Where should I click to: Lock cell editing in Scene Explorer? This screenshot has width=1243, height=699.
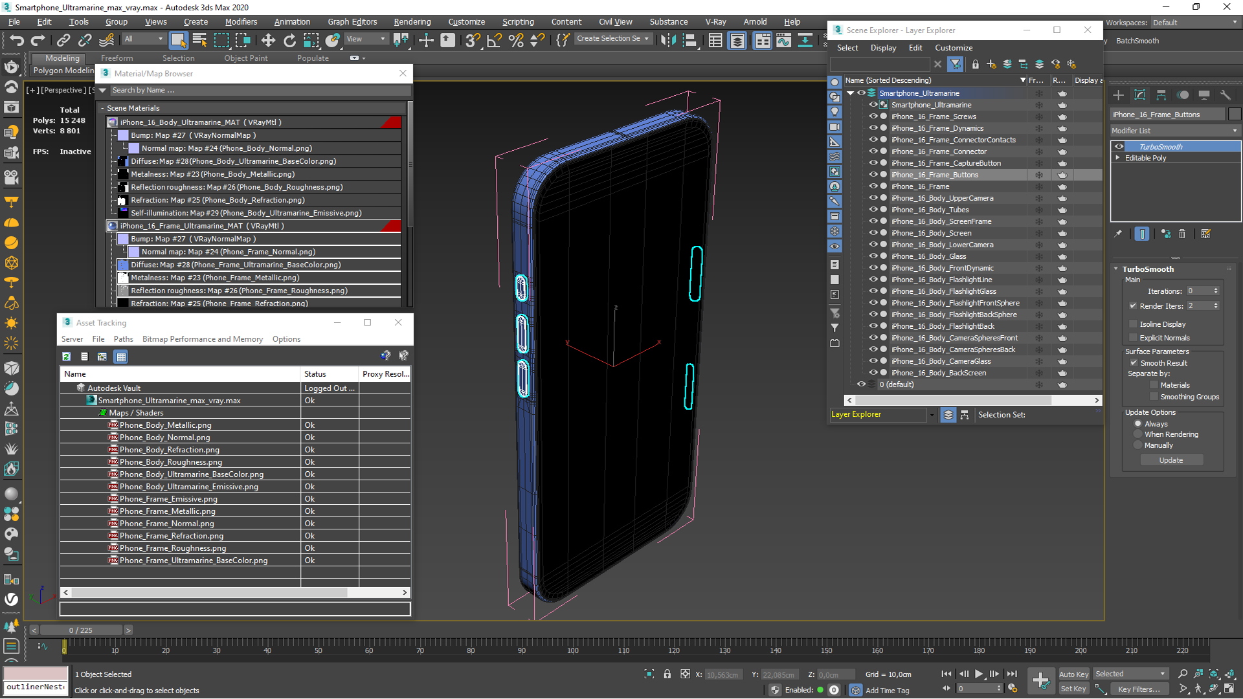[x=975, y=64]
